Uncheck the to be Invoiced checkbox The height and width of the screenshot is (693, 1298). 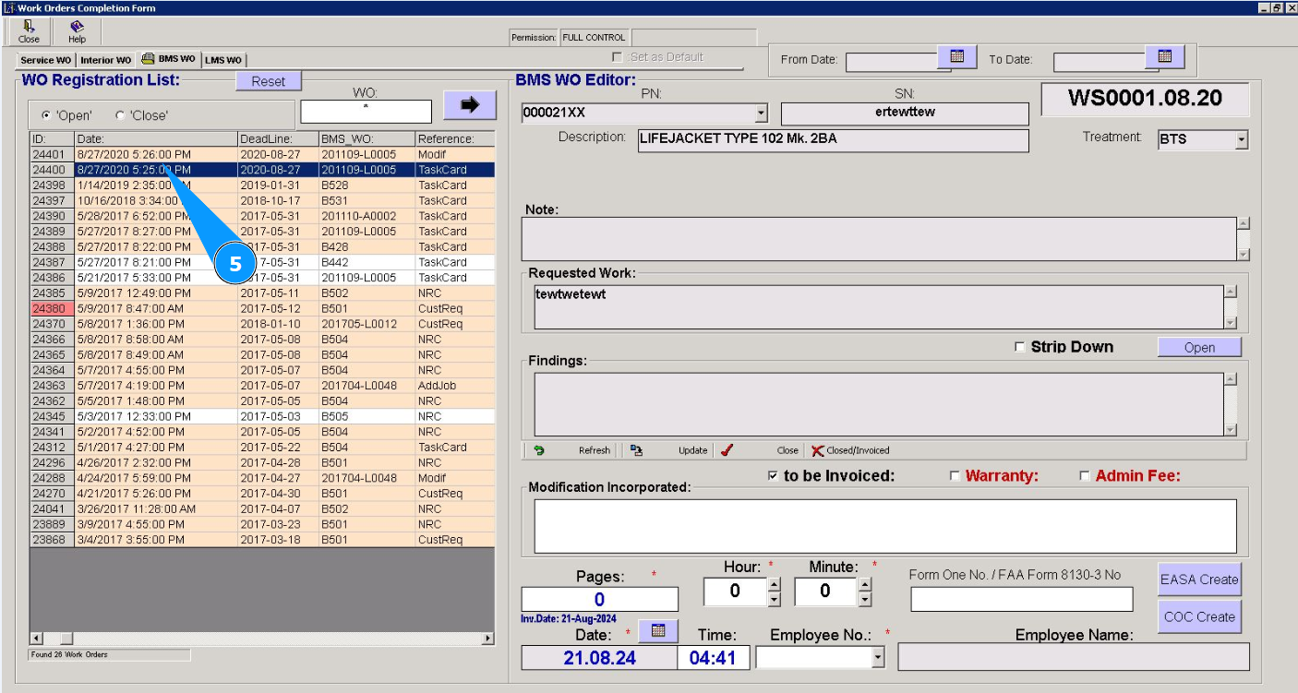773,476
